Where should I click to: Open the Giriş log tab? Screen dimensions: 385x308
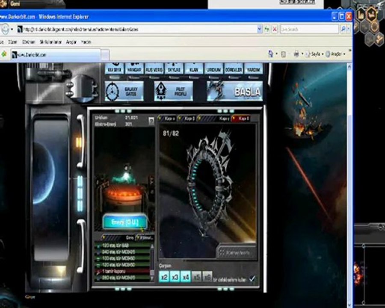(x=118, y=237)
